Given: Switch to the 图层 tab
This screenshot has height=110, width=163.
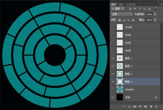Looking at the screenshot, I should pyautogui.click(x=114, y=5).
